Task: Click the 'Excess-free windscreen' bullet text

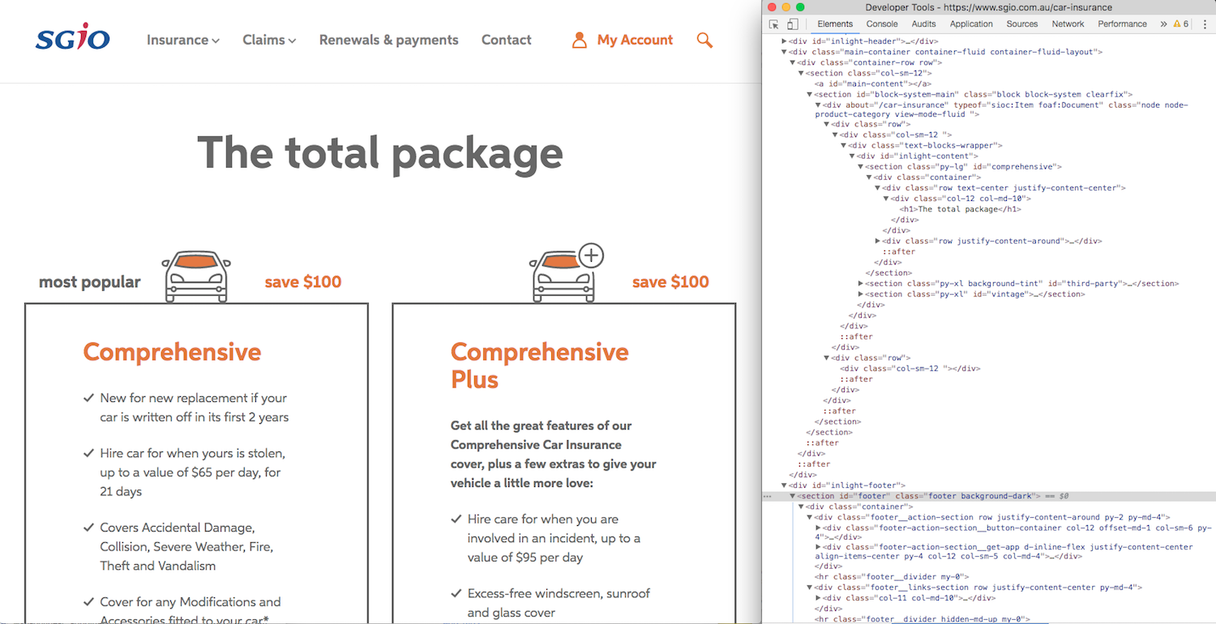Action: (x=559, y=603)
